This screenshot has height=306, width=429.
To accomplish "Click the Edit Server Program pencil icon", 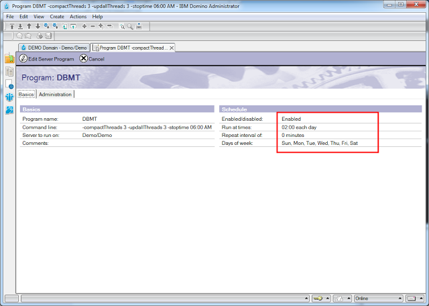I will (23, 59).
